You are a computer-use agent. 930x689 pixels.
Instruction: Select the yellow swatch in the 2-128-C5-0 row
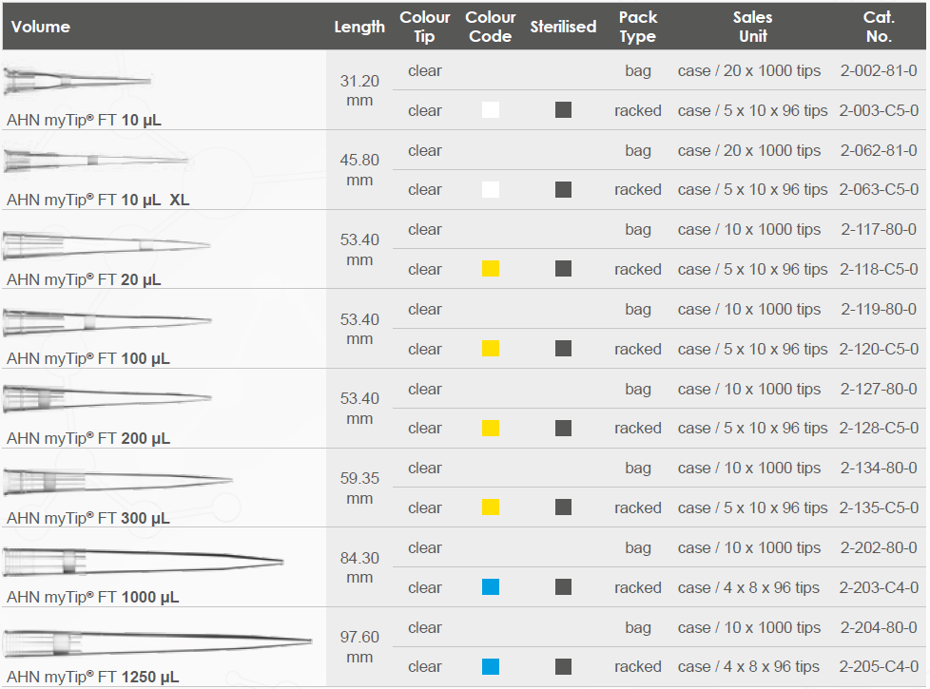coord(491,428)
